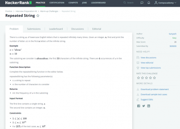Screen dimensions: 180x129
Task: Click the Repeated String breadcrumb text
Action: [x=68, y=11]
